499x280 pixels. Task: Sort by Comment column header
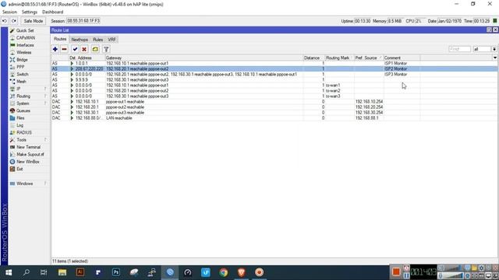pyautogui.click(x=402, y=58)
